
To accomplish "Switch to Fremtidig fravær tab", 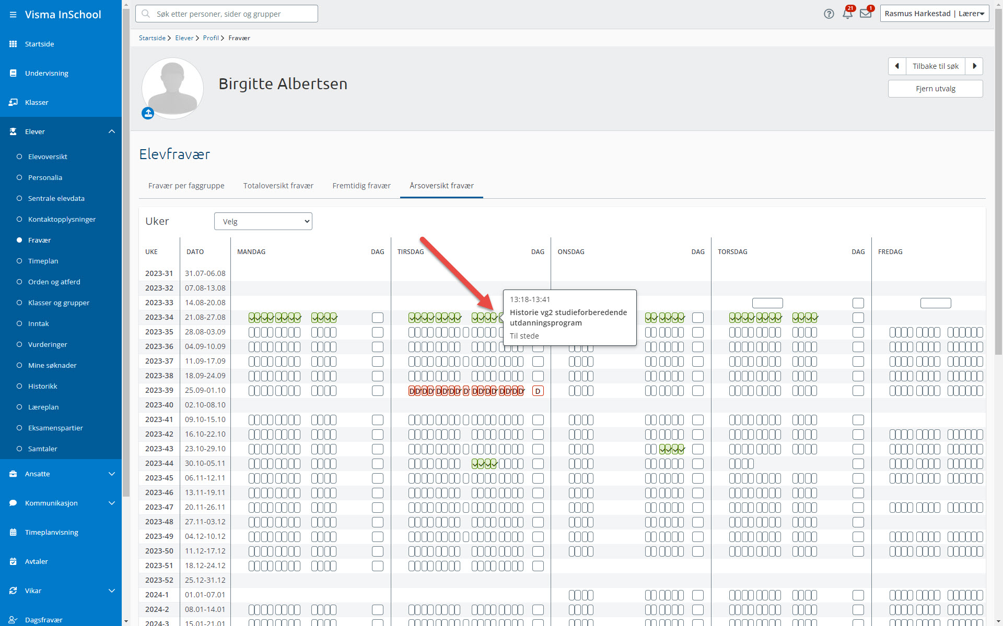I will (361, 186).
